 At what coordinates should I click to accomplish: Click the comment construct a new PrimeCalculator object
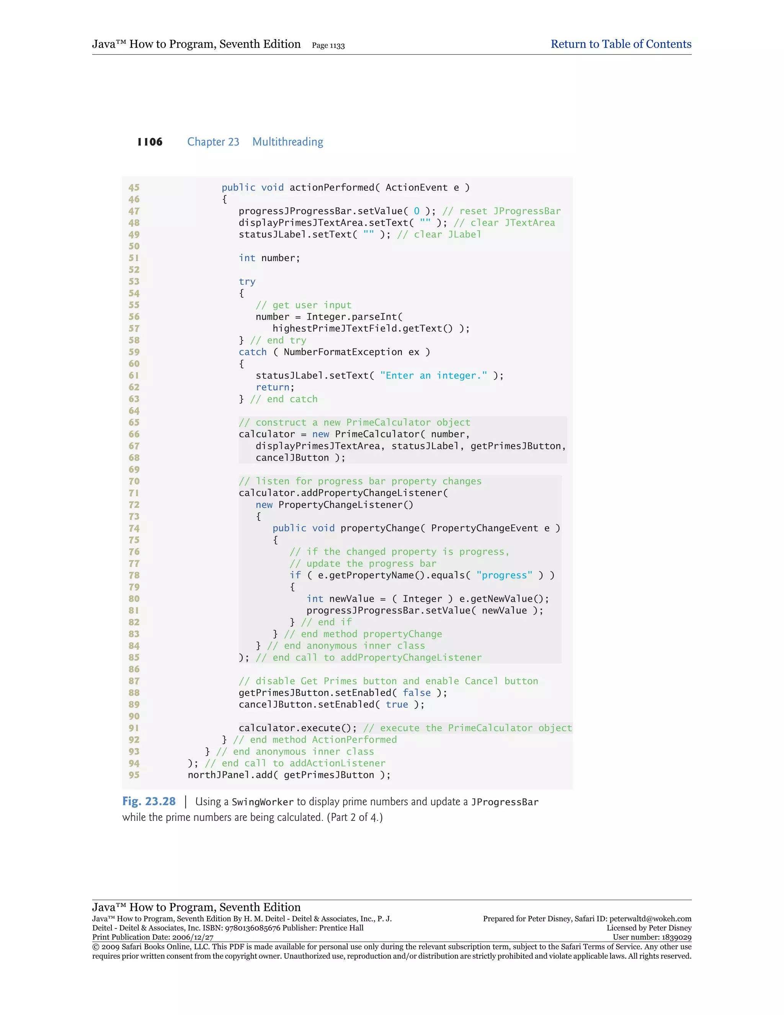[354, 422]
